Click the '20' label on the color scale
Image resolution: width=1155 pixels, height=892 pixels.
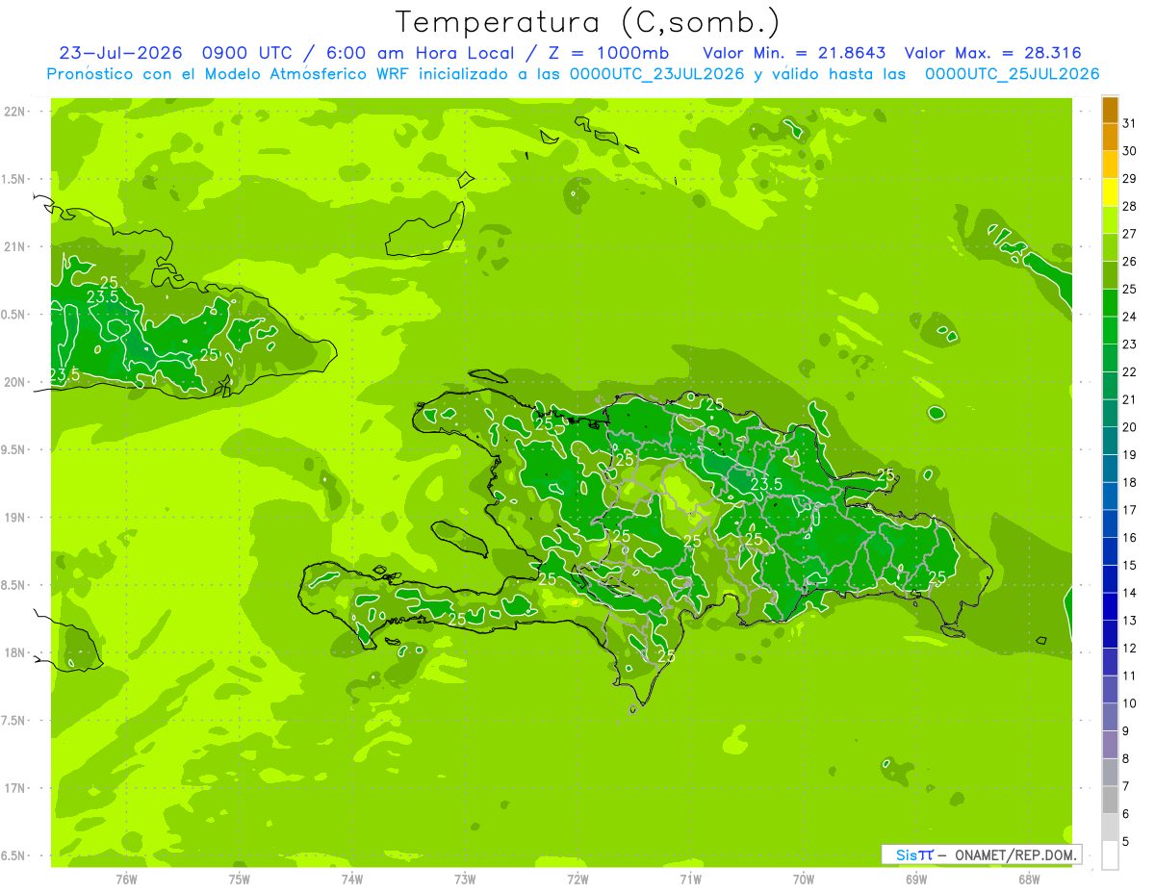pos(1129,427)
